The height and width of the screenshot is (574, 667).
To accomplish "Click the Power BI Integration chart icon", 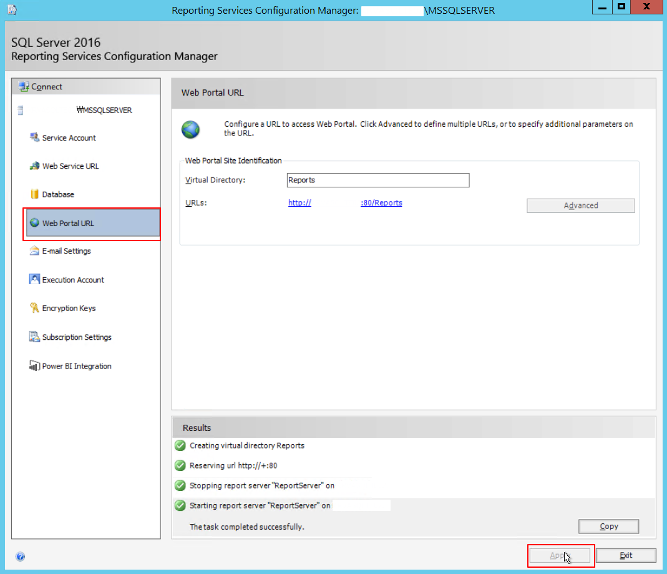I will [x=34, y=365].
